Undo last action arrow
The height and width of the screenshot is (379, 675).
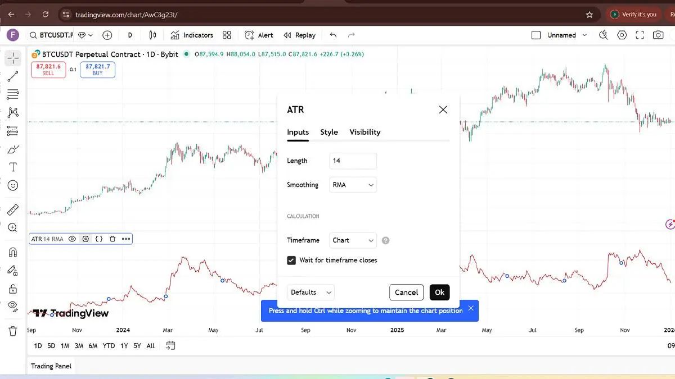pos(333,35)
